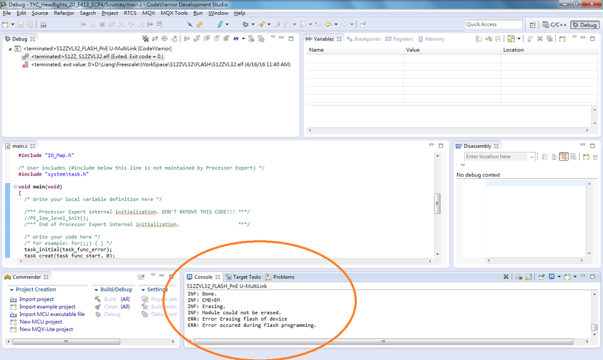Open dropdown next to New wizard icon
The width and height of the screenshot is (603, 360).
click(x=13, y=24)
